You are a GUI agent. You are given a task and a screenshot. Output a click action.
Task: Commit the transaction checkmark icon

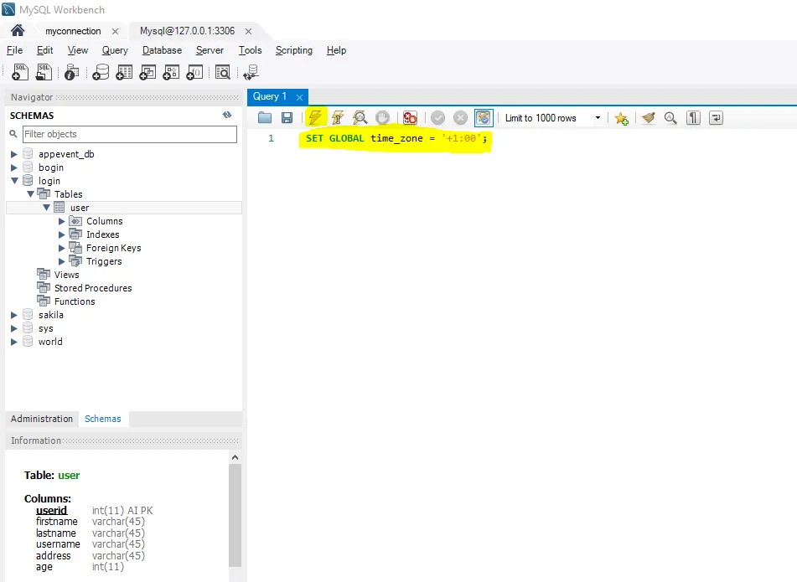[x=437, y=118]
